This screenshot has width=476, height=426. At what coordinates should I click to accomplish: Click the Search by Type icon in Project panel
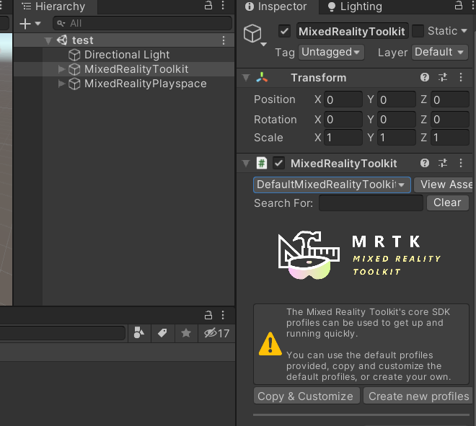click(x=139, y=333)
